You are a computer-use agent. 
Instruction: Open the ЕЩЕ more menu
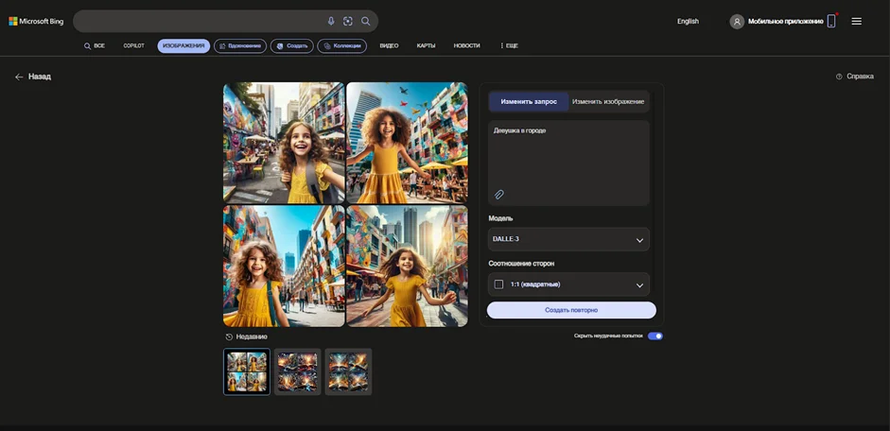(509, 46)
